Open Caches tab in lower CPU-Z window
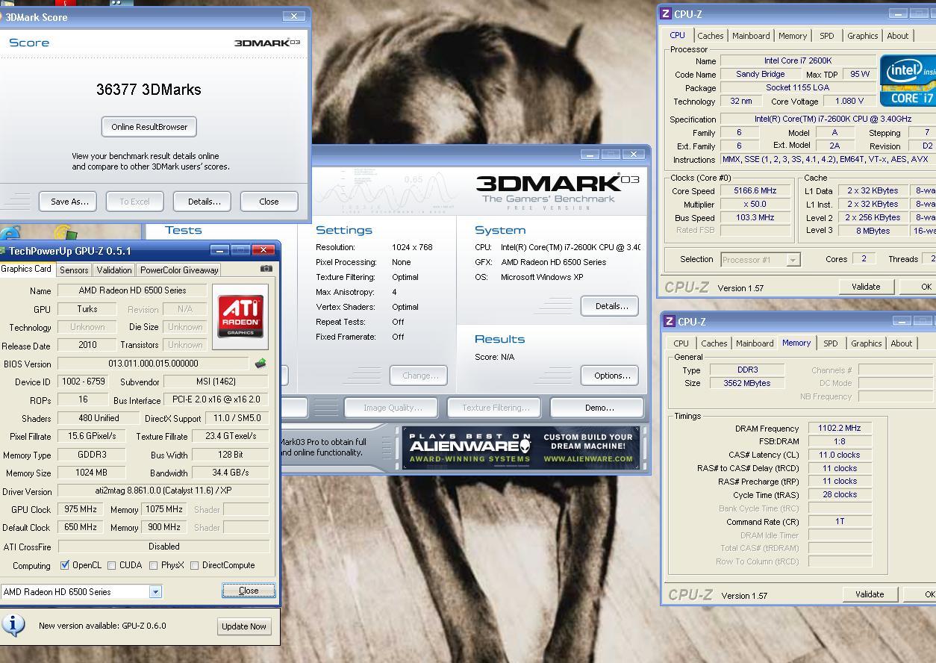Image resolution: width=936 pixels, height=663 pixels. pyautogui.click(x=714, y=343)
